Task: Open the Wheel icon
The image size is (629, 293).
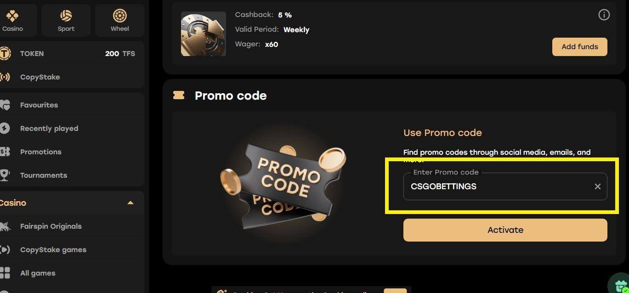Action: [x=120, y=16]
